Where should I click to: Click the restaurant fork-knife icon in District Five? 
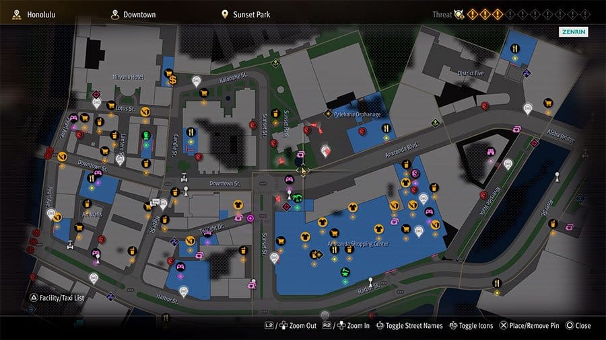click(515, 48)
